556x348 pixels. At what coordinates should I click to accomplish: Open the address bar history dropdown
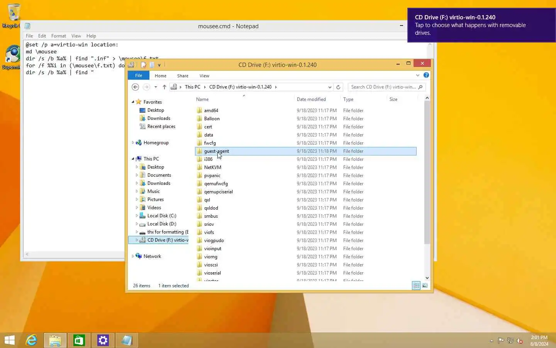coord(329,87)
